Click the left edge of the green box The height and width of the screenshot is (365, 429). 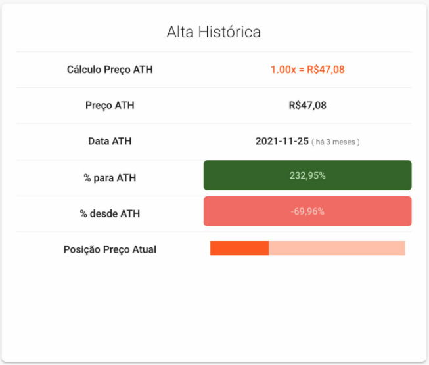point(204,175)
